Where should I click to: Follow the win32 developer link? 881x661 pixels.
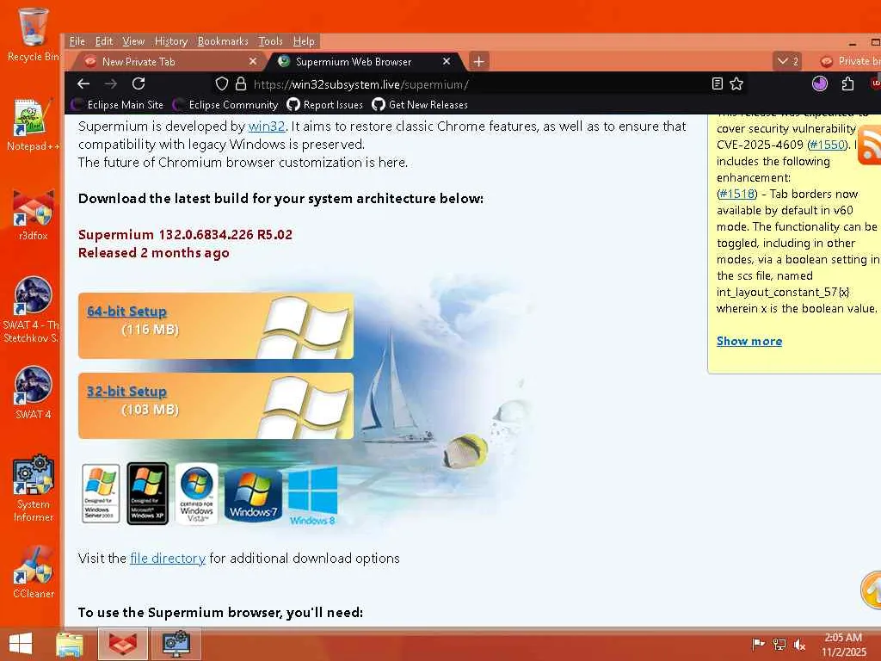(x=267, y=126)
